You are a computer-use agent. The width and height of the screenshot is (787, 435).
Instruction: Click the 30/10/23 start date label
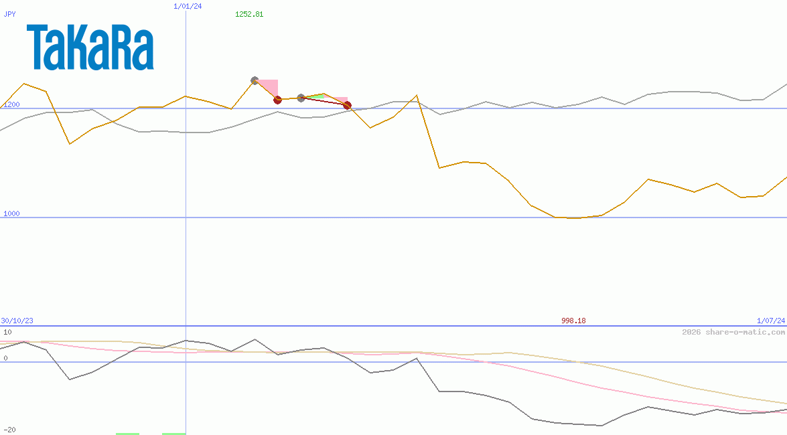[x=17, y=321]
